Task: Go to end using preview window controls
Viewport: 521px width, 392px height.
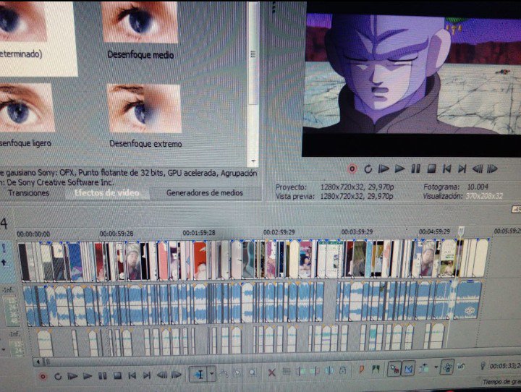Action: click(x=462, y=169)
